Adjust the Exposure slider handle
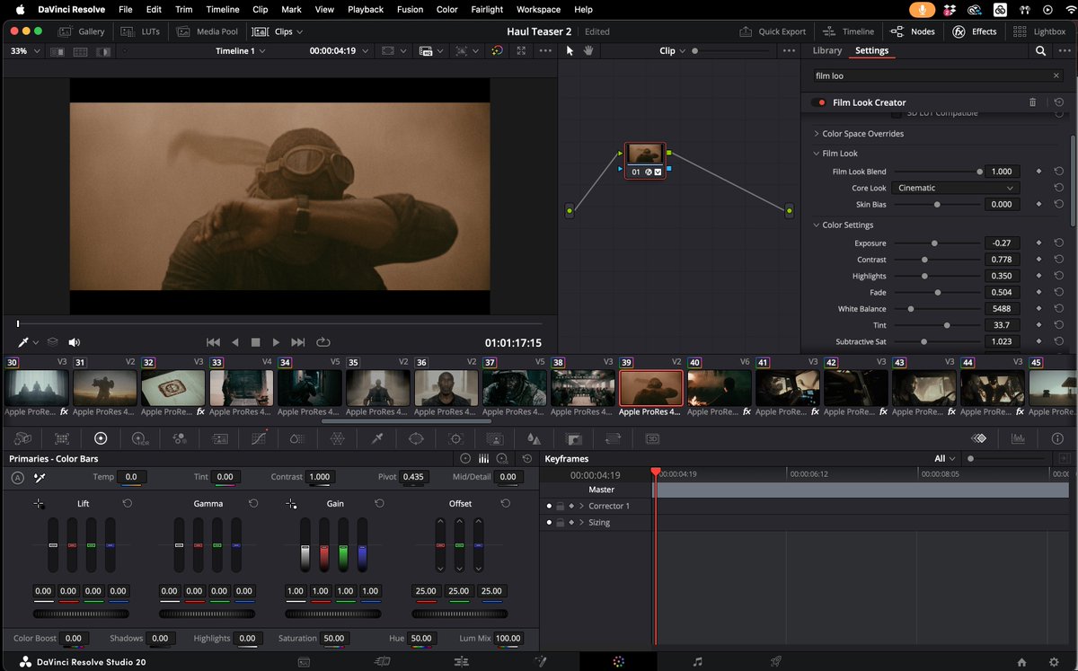This screenshot has height=671, width=1078. pyautogui.click(x=934, y=243)
